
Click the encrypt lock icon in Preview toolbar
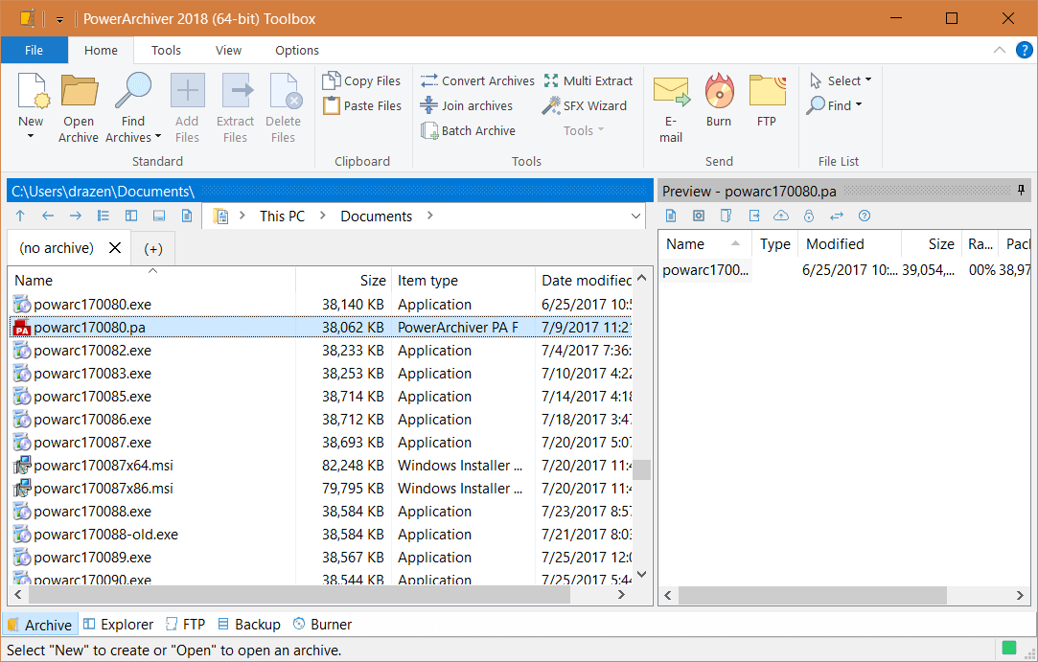coord(808,216)
